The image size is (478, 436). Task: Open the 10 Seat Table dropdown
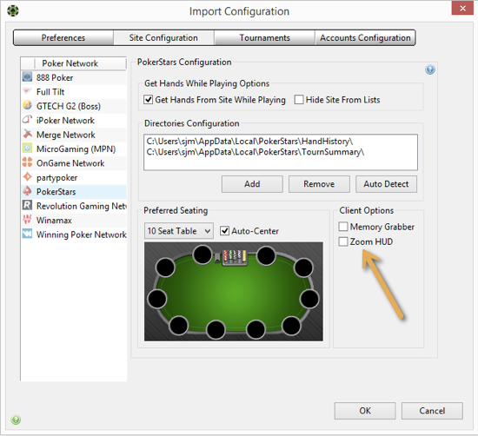[179, 231]
